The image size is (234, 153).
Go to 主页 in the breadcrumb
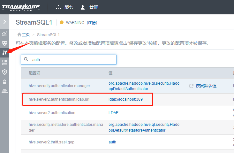pos(24,34)
